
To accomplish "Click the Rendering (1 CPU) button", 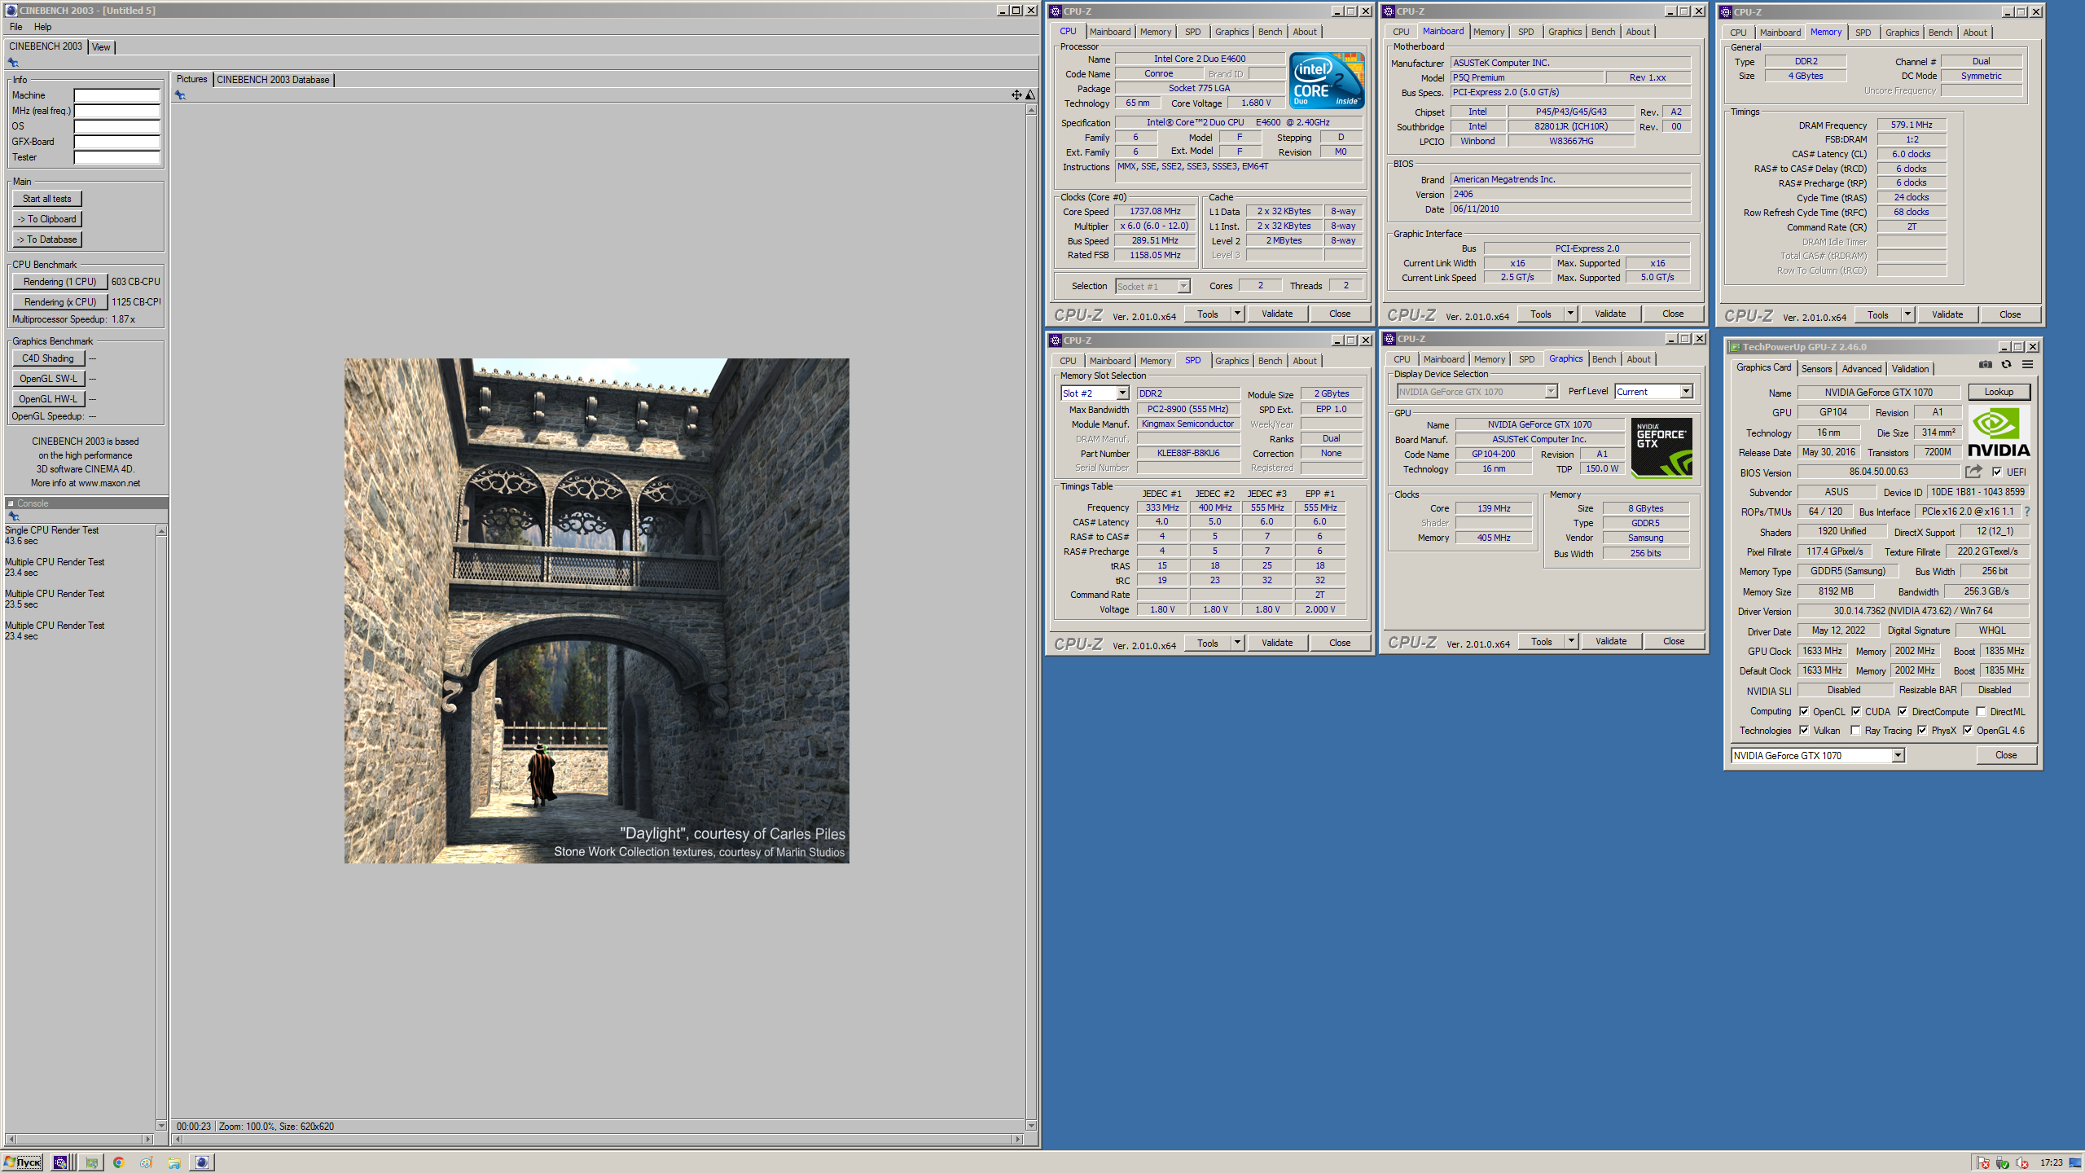I will click(x=60, y=282).
